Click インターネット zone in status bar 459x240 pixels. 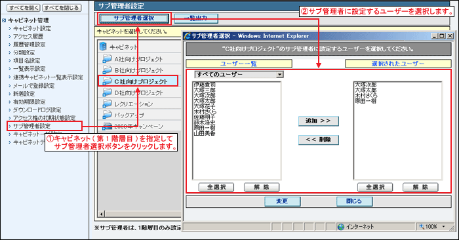360,226
